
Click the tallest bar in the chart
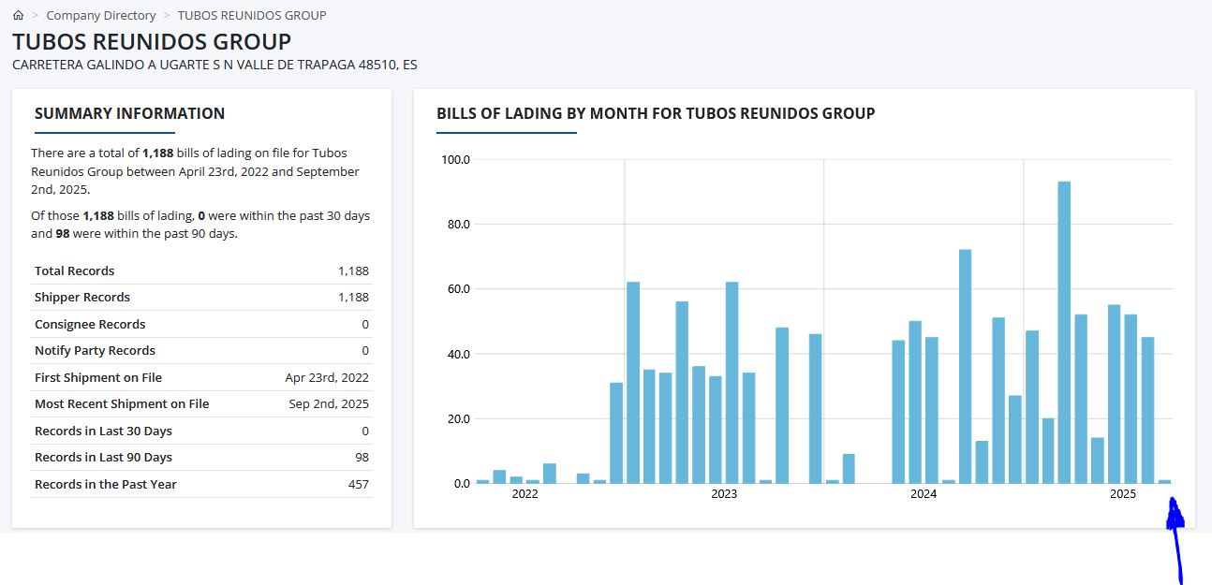pos(1064,332)
